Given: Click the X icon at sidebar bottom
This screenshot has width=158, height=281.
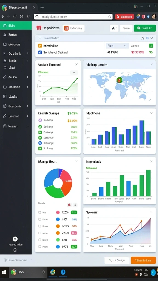Looking at the screenshot, I should 15,239.
